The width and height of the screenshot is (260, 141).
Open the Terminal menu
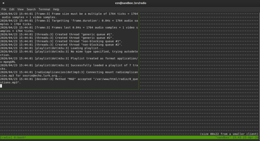pyautogui.click(x=44, y=9)
